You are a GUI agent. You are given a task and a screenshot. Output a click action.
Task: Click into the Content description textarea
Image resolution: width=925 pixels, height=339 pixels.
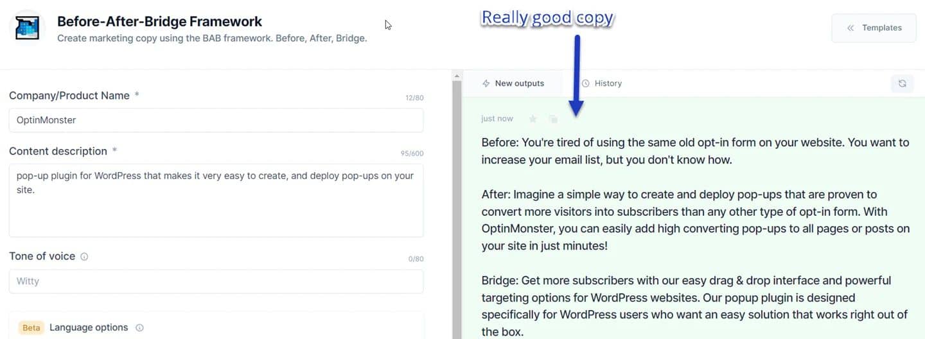(216, 200)
